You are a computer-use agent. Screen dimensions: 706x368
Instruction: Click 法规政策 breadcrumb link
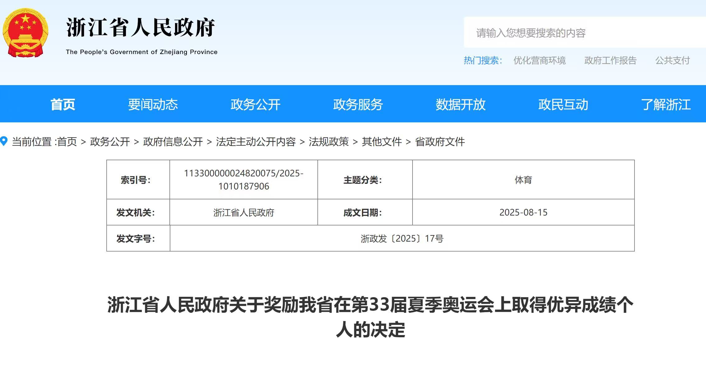[329, 142]
